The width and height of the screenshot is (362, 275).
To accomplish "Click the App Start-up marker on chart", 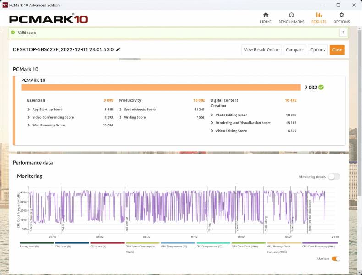I will point(127,224).
